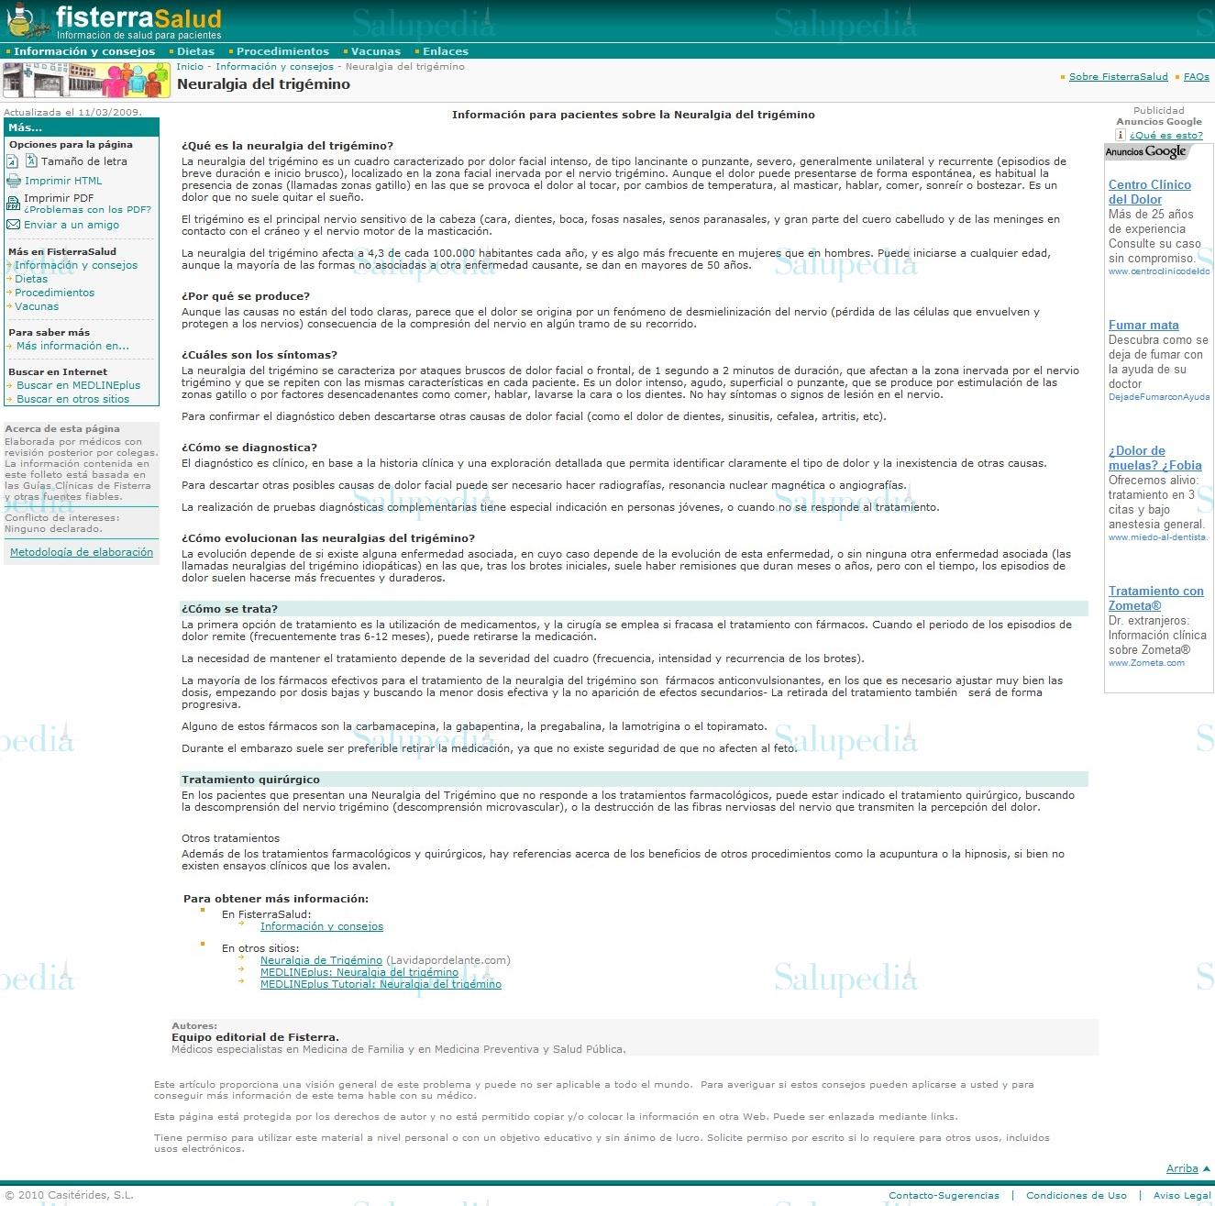Viewport: 1215px width, 1206px height.
Task: Click the info icon beside ¿Qué es esto?
Action: click(1121, 135)
